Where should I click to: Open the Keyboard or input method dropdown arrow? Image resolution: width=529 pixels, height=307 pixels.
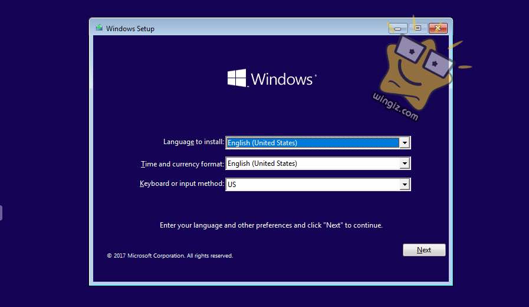[405, 184]
